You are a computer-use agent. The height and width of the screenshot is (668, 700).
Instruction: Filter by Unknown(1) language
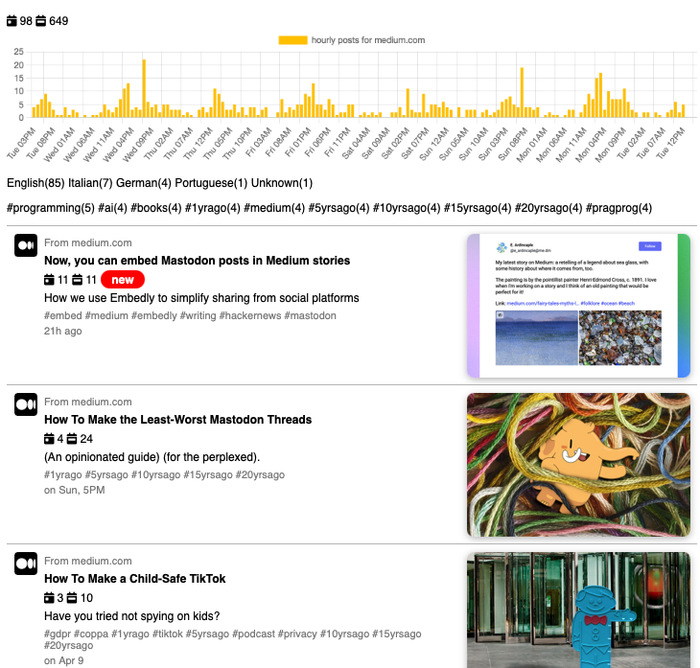pos(282,183)
